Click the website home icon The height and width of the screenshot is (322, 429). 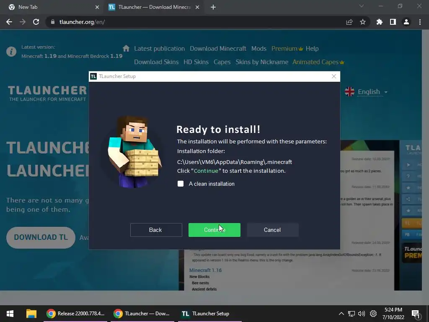point(126,49)
